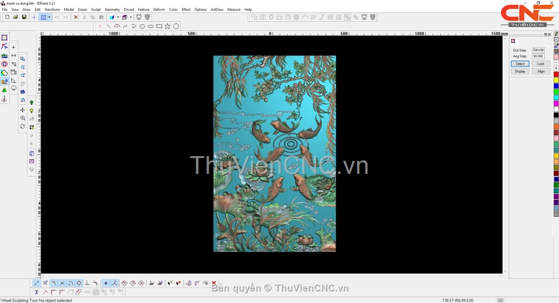The width and height of the screenshot is (559, 303).
Task: Select the star shape drawing tool
Action: click(x=168, y=26)
